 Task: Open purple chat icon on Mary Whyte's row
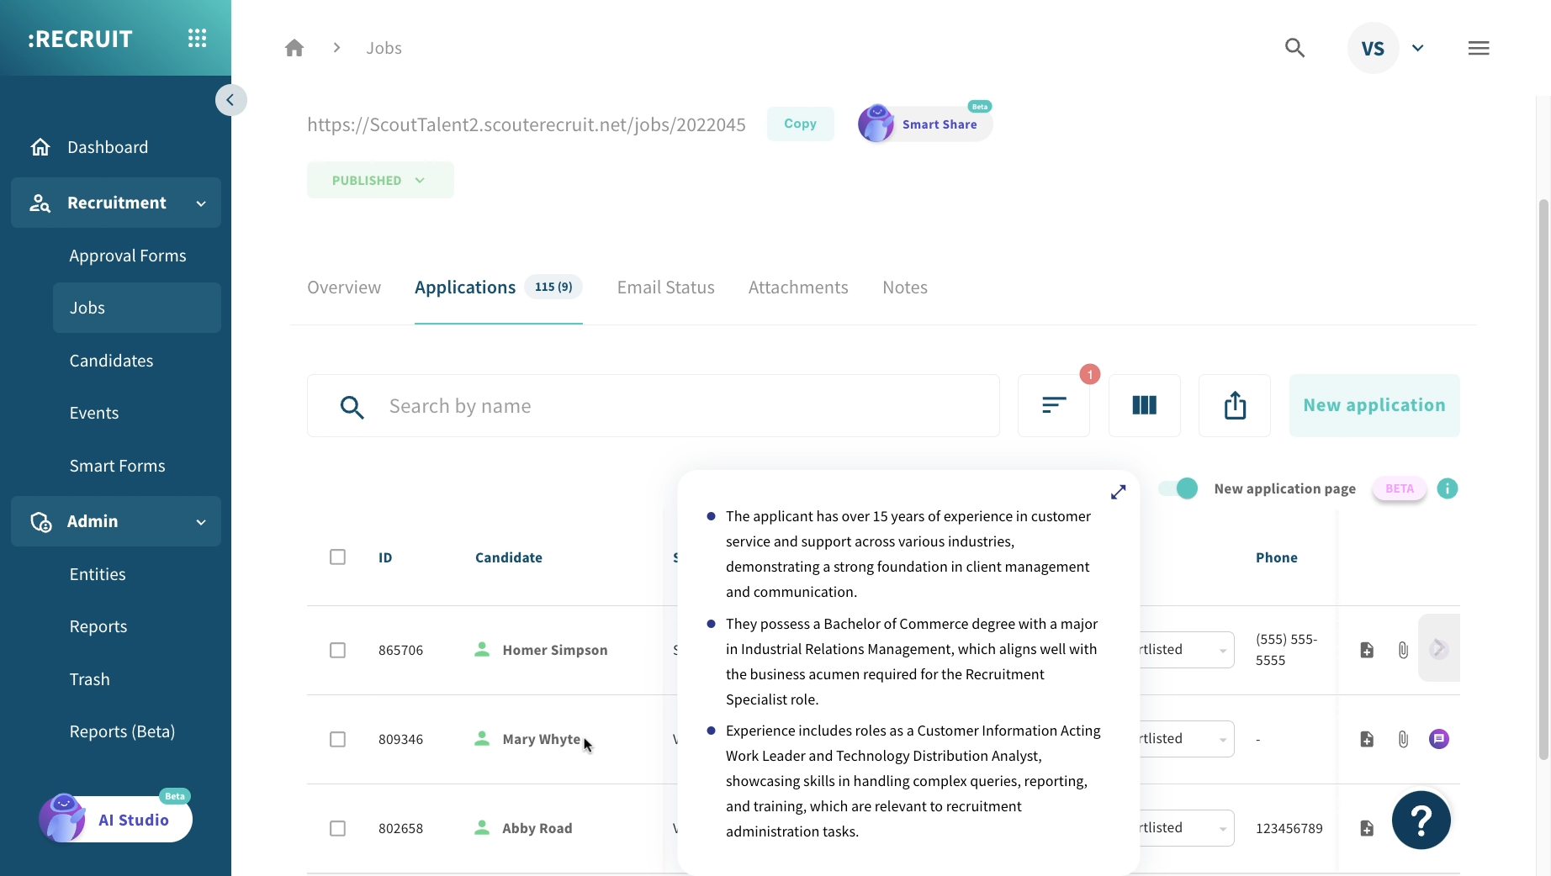(x=1440, y=739)
